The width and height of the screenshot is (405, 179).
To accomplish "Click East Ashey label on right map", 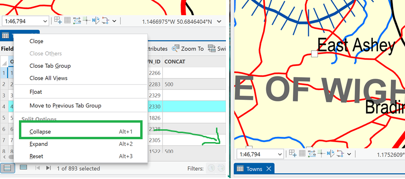I will click(x=356, y=45).
